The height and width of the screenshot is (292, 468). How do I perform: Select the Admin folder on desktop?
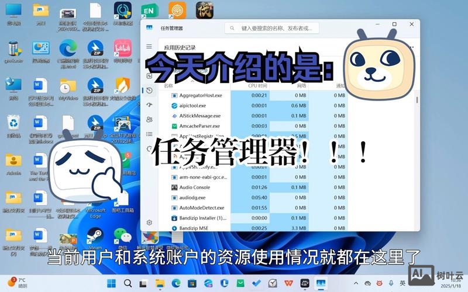[13, 164]
